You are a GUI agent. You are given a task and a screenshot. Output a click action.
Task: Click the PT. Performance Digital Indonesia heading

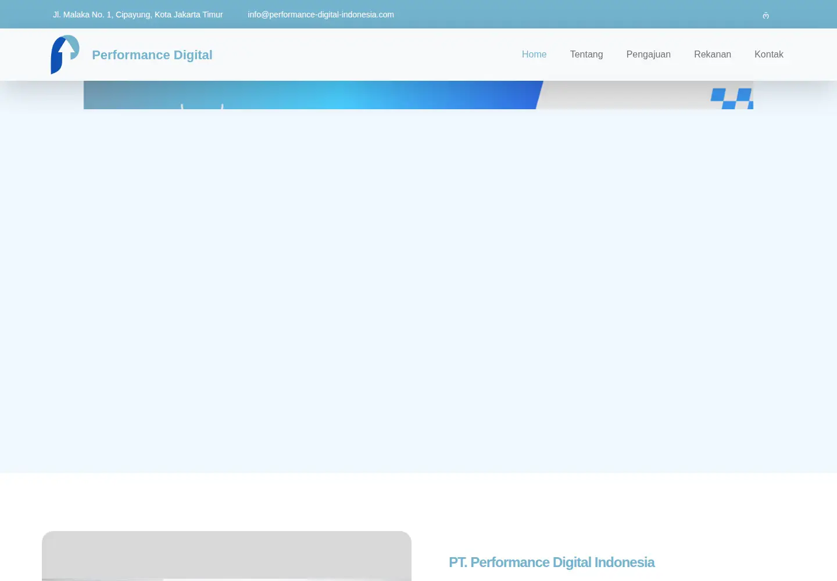pyautogui.click(x=552, y=562)
